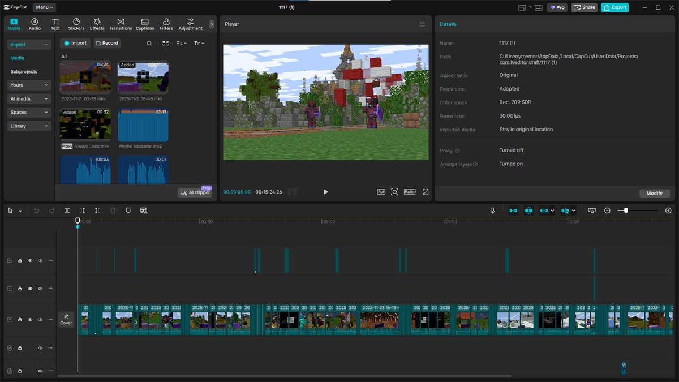Screen dimensions: 679x382
Task: Hide the main track beside Cover
Action: (30, 319)
